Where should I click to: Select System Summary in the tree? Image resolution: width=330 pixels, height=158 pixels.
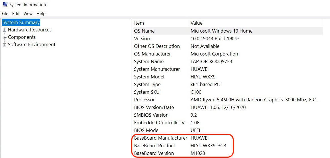pos(21,22)
